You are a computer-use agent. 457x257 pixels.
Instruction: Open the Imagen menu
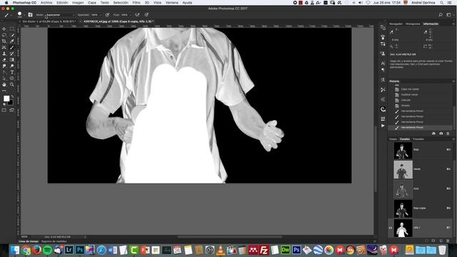click(78, 3)
